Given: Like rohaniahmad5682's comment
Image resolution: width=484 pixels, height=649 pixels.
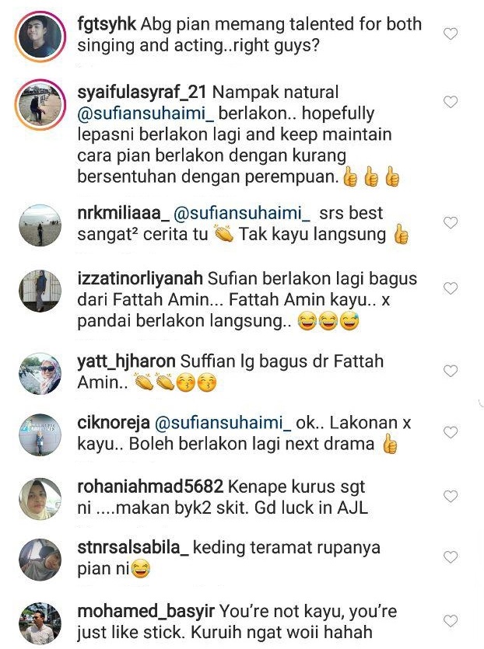Looking at the screenshot, I should tap(451, 496).
